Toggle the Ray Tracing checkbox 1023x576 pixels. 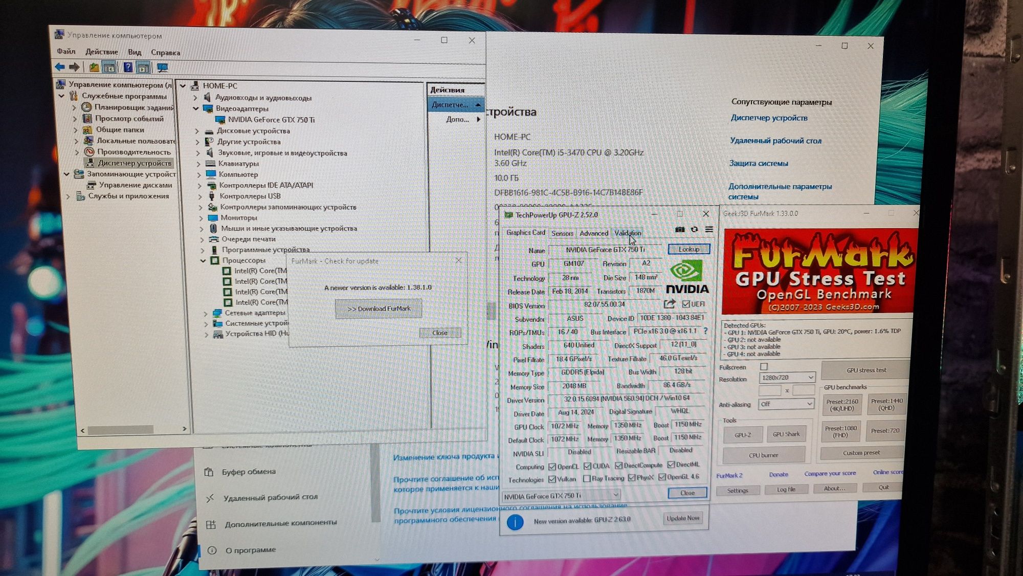587,478
